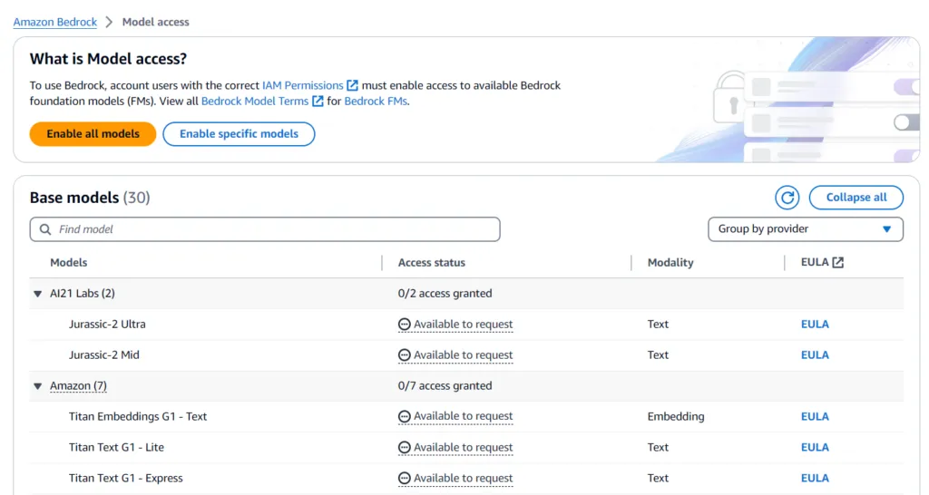The height and width of the screenshot is (495, 929).
Task: Go to Amazon Bedrock breadcrumb link
Action: [x=55, y=22]
